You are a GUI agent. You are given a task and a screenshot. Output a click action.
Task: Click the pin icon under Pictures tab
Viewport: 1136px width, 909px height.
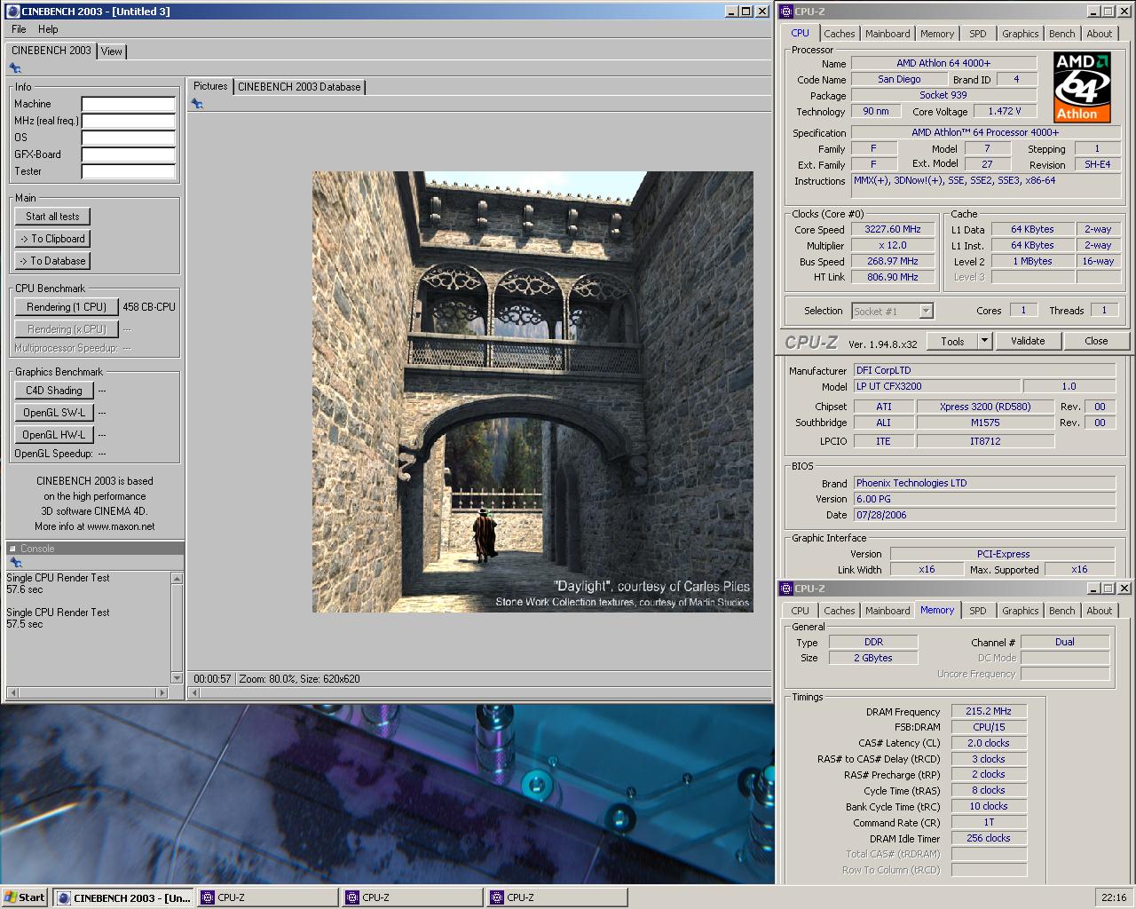[x=197, y=104]
